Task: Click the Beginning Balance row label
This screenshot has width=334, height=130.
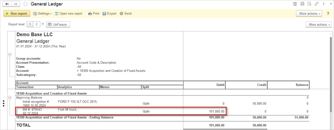Action: pos(29,97)
